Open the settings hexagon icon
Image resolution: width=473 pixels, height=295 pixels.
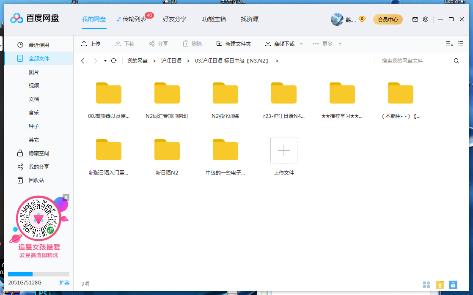[x=426, y=19]
